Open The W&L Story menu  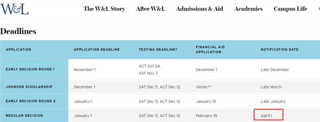tap(104, 9)
